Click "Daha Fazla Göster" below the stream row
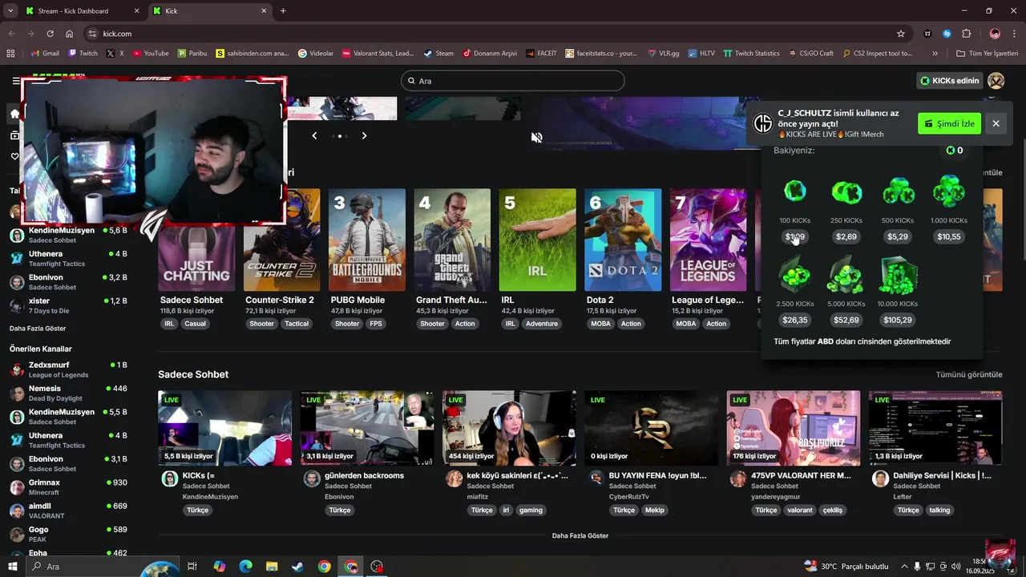Viewport: 1026px width, 577px height. click(580, 535)
